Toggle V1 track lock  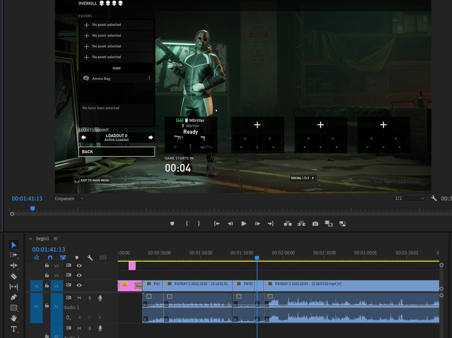(46, 286)
